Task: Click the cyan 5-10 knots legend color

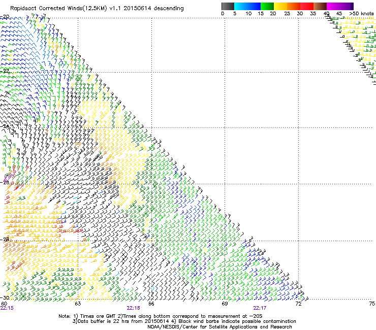Action: point(241,6)
